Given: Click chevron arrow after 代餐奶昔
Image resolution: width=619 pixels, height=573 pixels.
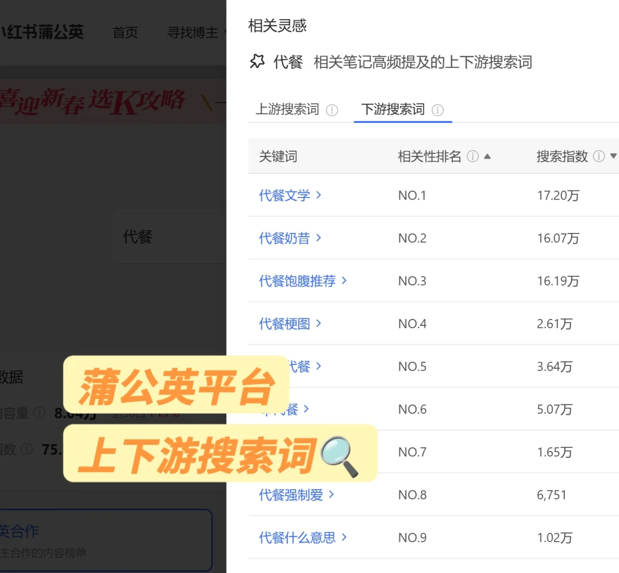Looking at the screenshot, I should pos(319,238).
